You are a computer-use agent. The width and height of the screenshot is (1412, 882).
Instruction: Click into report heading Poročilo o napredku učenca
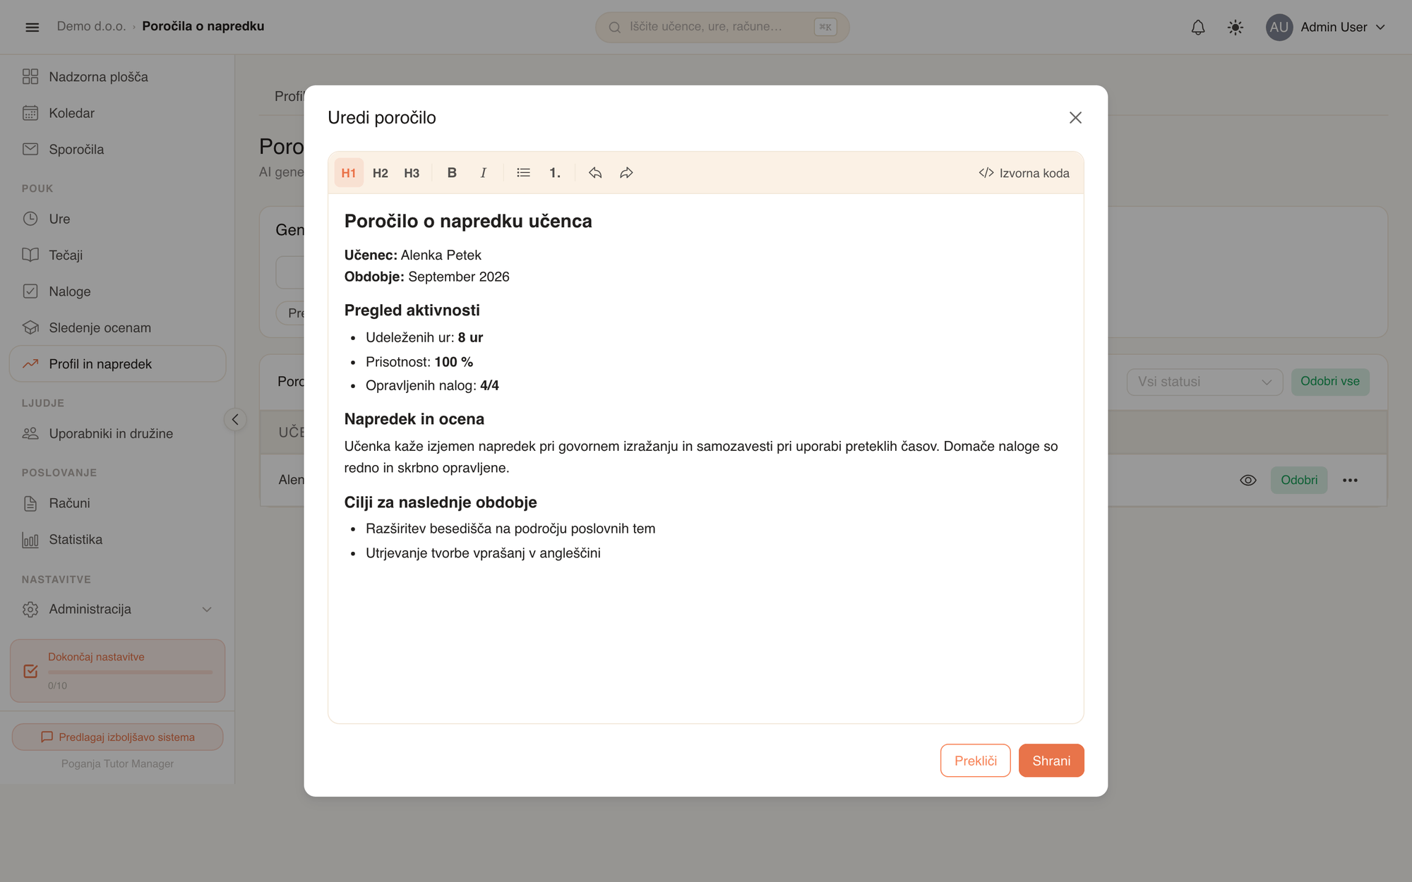point(468,221)
